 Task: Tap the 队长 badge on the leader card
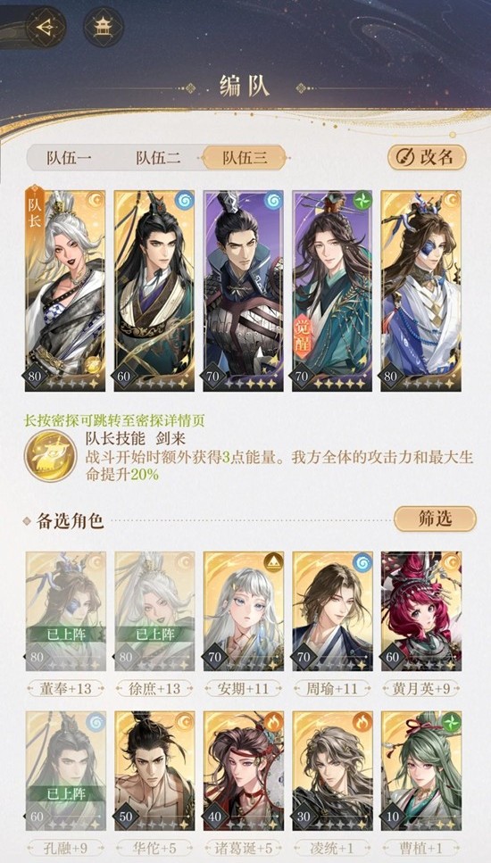point(34,212)
